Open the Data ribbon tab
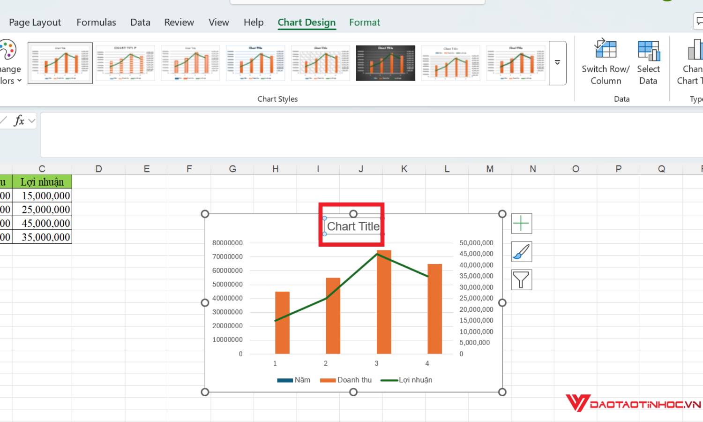 140,23
